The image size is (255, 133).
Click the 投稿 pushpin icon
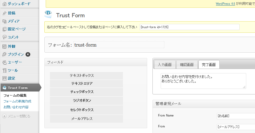click(5, 13)
